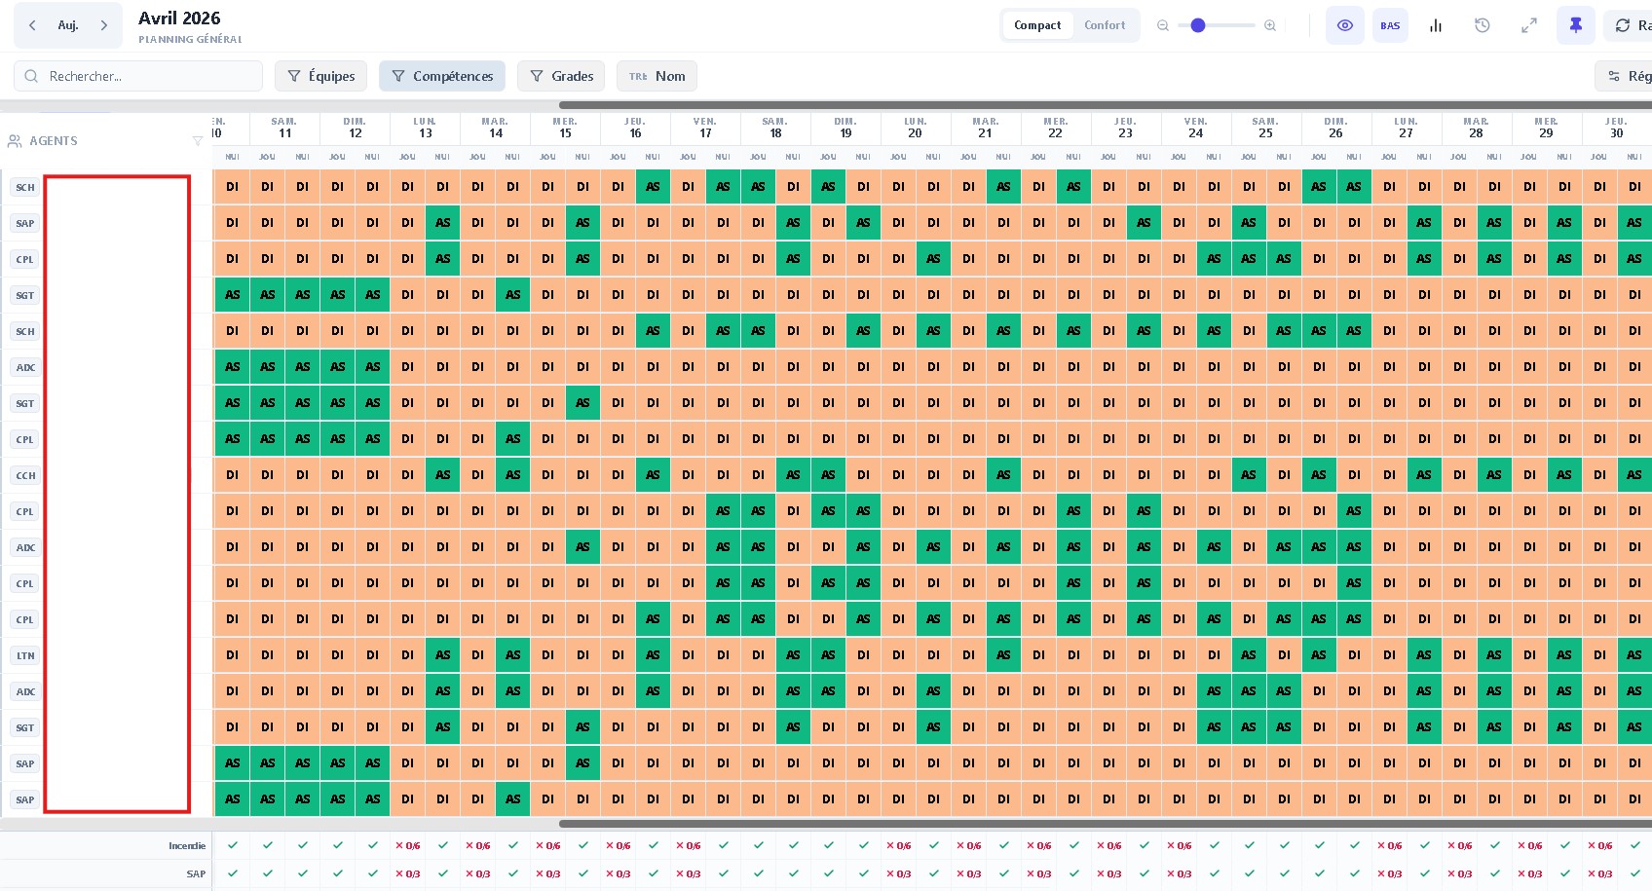This screenshot has height=891, width=1652.
Task: Open the Rég settings button with sliders icon
Action: point(1625,76)
